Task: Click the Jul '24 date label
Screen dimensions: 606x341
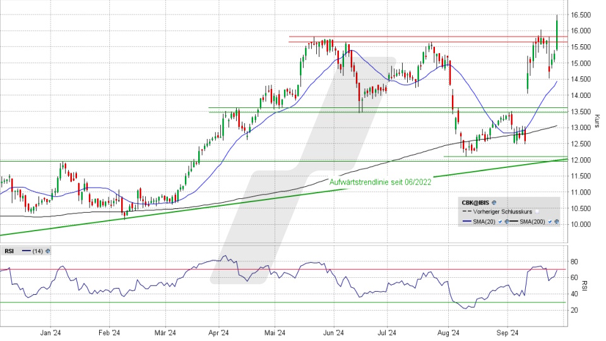Action: 387,333
